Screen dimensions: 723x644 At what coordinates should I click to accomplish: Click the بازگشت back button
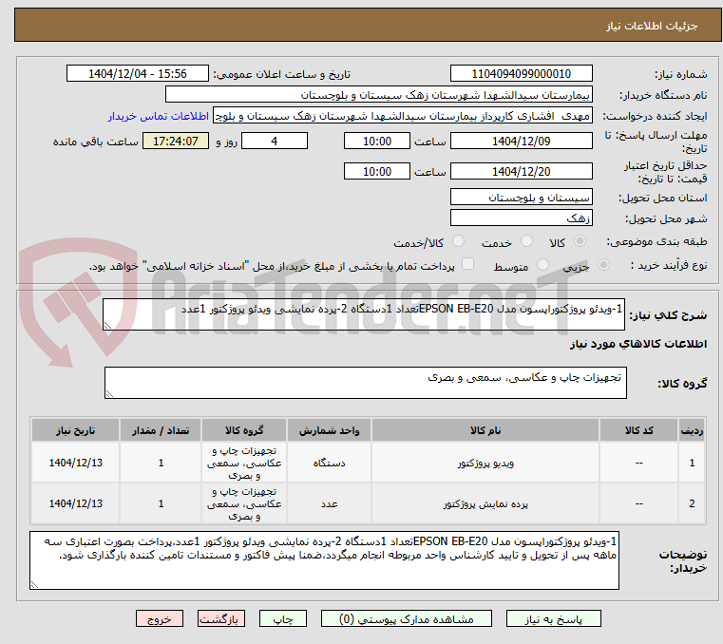tap(221, 618)
